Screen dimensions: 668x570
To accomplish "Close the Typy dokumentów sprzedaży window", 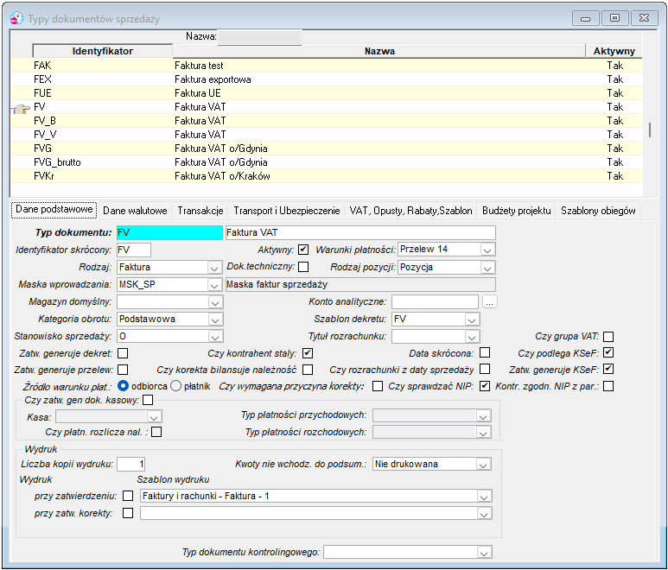I will coord(644,18).
